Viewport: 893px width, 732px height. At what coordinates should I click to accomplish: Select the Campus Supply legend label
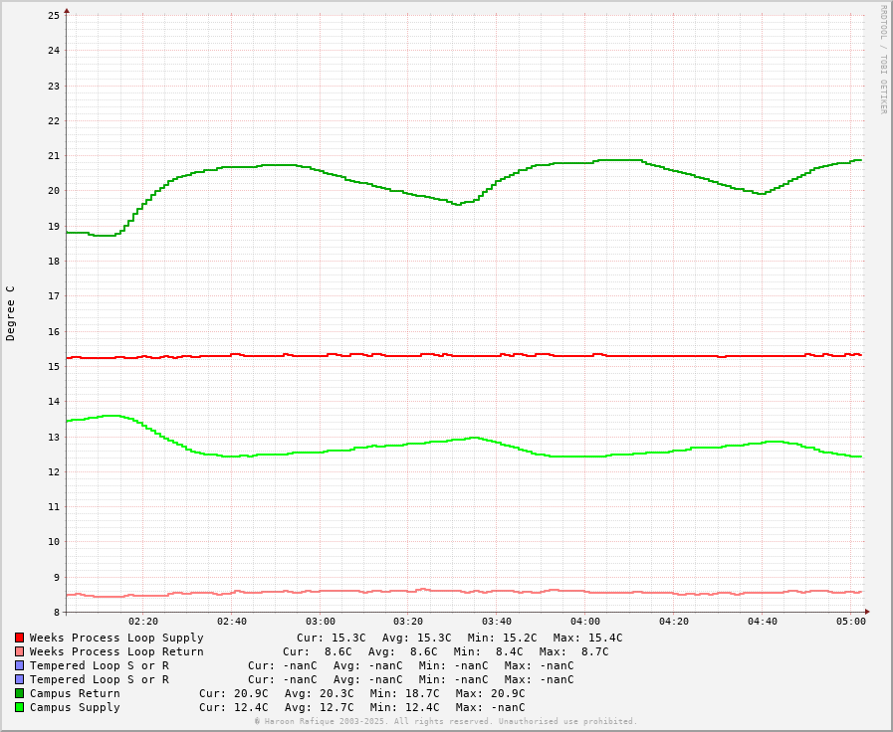click(75, 707)
